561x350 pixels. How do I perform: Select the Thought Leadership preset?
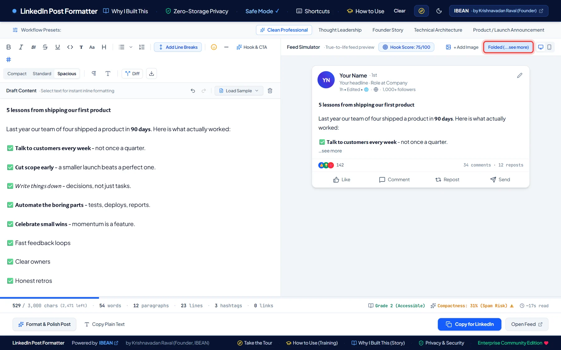click(340, 30)
